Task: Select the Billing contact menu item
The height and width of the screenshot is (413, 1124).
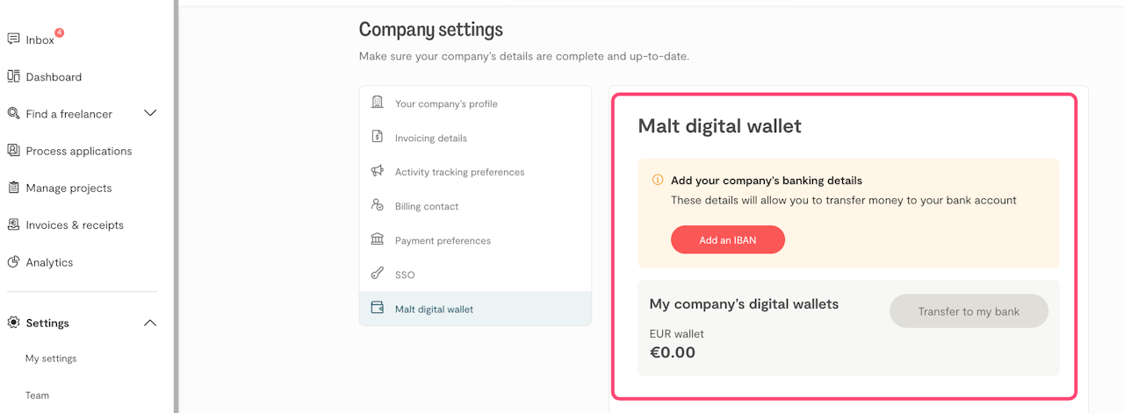Action: pos(427,206)
